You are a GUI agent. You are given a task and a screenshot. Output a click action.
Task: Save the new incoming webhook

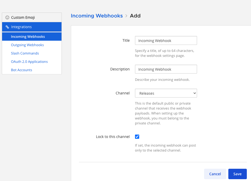pyautogui.click(x=237, y=174)
